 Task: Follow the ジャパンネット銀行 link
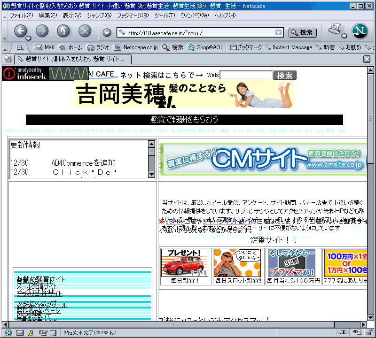coord(227,222)
